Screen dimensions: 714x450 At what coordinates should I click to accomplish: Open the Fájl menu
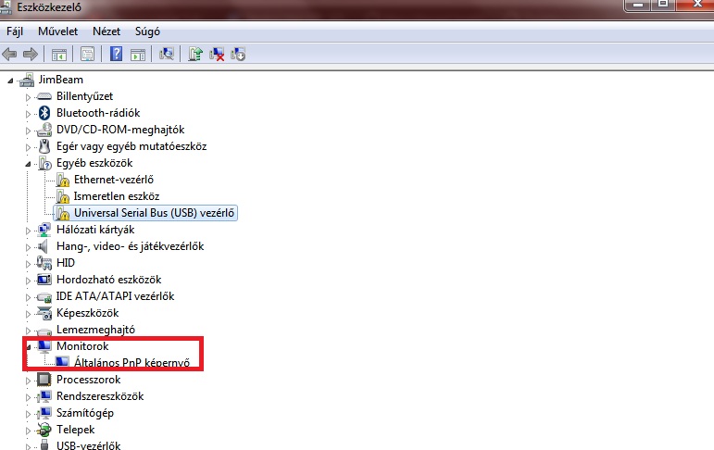[15, 31]
